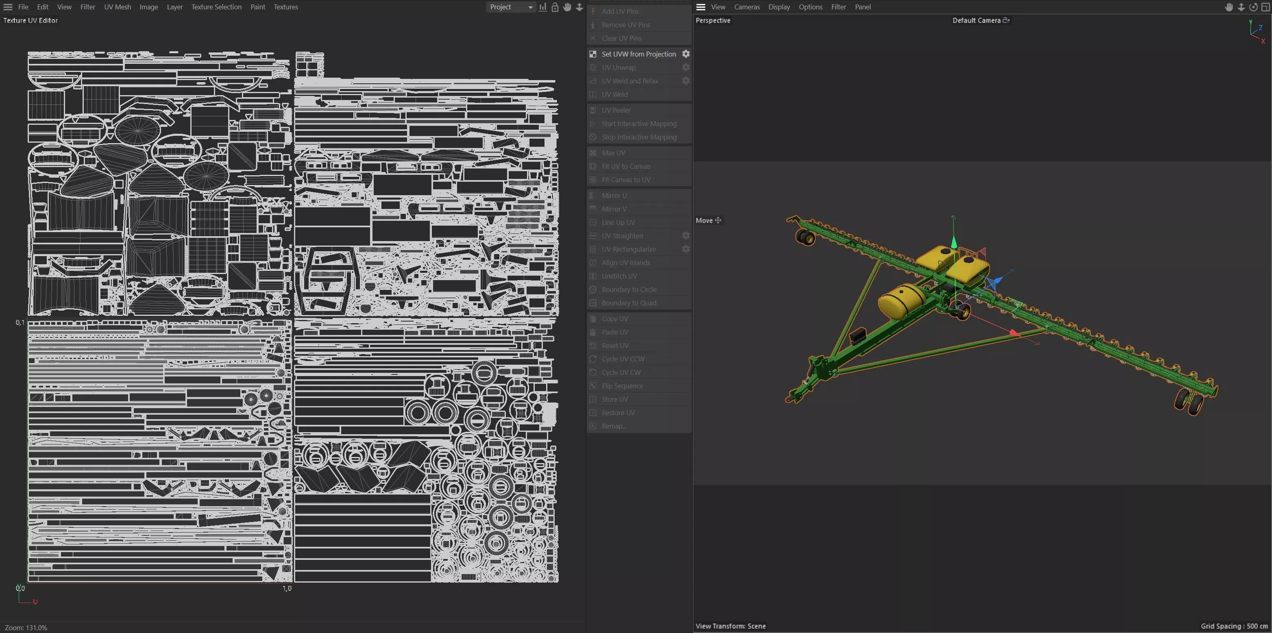1272x633 pixels.
Task: Toggle the lock icon in UV editor
Action: point(555,7)
